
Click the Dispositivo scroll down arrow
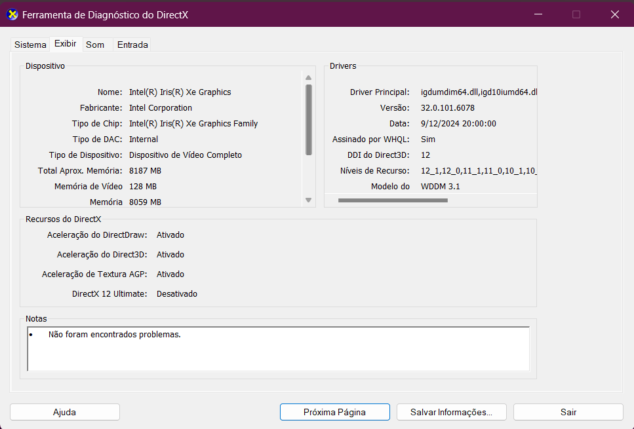pos(309,200)
